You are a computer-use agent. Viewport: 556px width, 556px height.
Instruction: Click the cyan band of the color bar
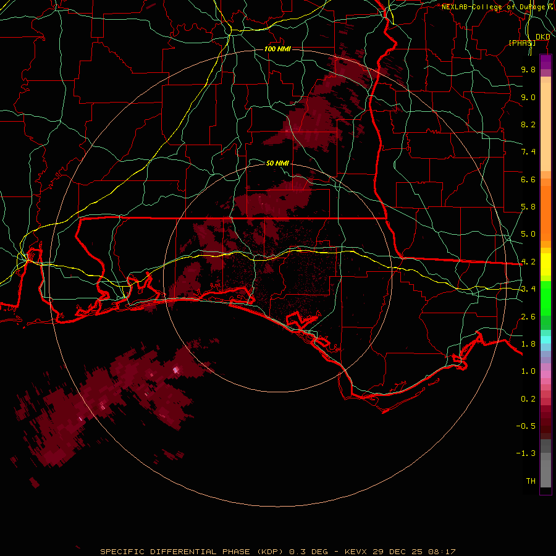pyautogui.click(x=545, y=340)
